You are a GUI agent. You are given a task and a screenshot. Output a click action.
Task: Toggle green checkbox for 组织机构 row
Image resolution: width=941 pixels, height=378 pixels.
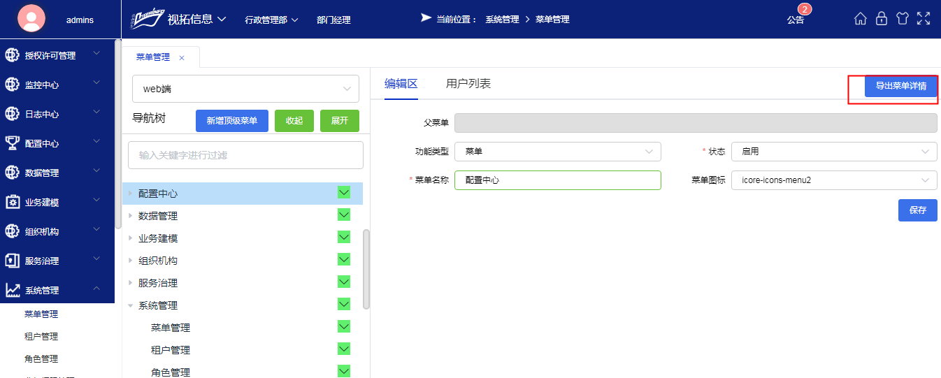pyautogui.click(x=344, y=260)
